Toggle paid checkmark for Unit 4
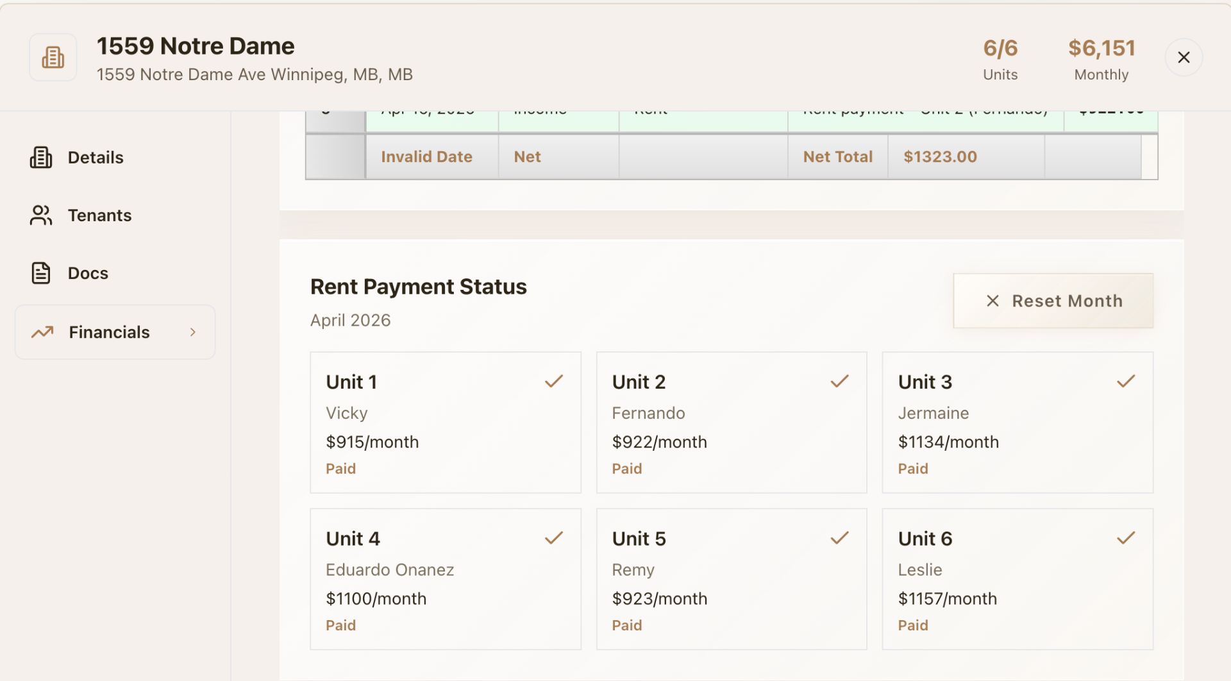Viewport: 1231px width, 681px height. (x=554, y=538)
